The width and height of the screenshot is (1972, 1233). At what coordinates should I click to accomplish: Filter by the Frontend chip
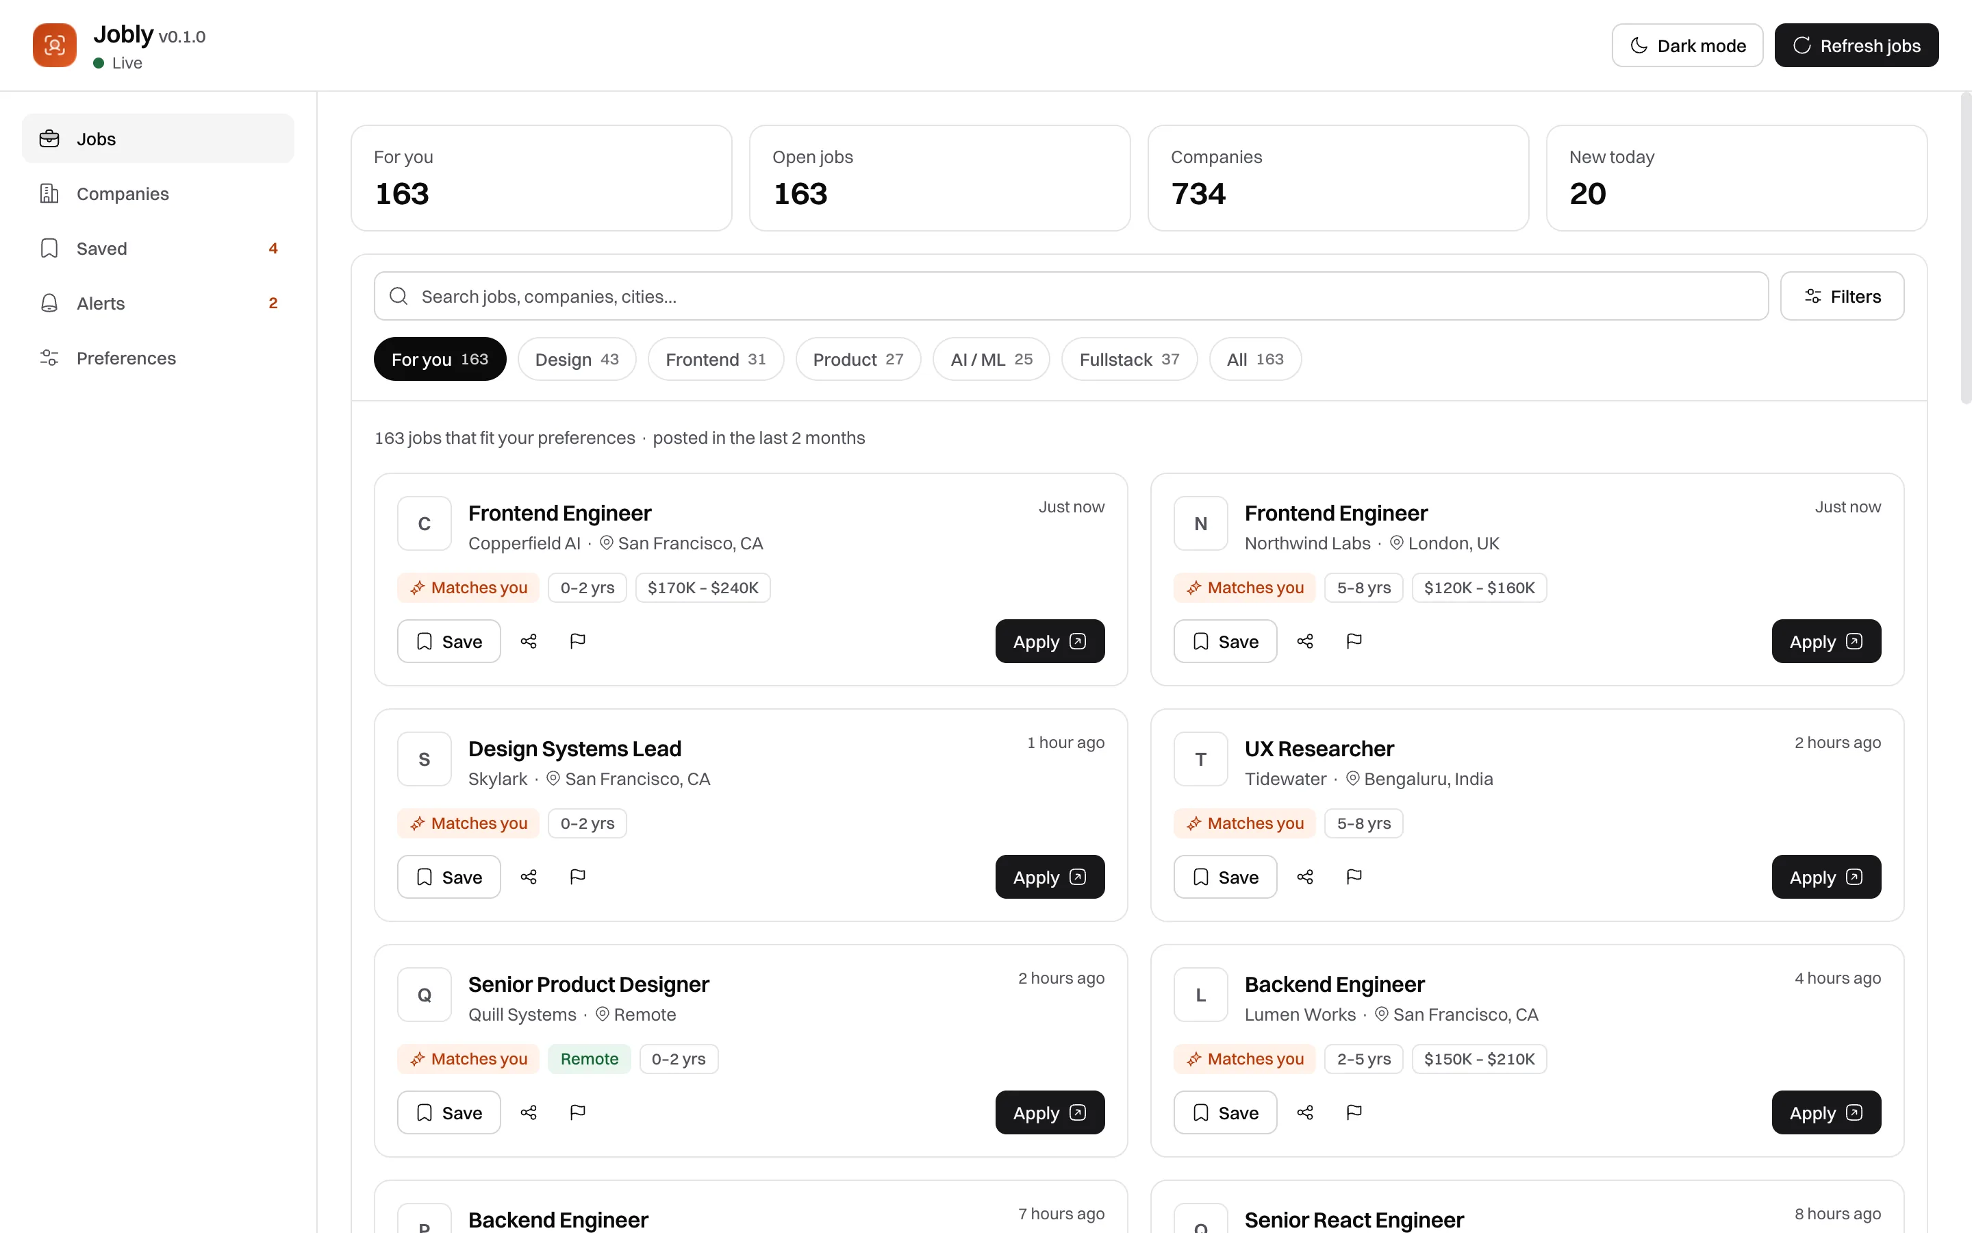pos(716,359)
